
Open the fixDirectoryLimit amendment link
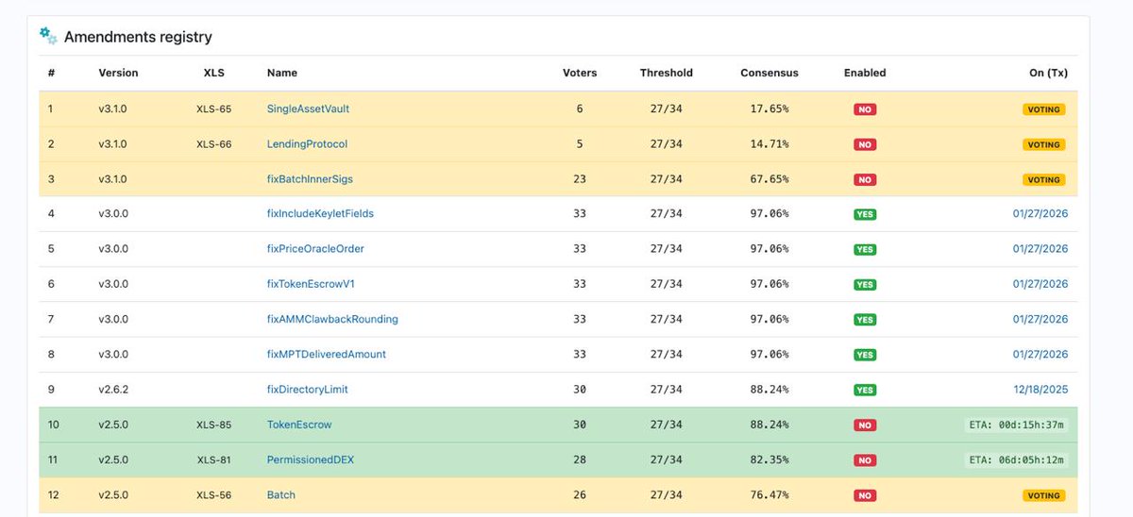tap(308, 390)
